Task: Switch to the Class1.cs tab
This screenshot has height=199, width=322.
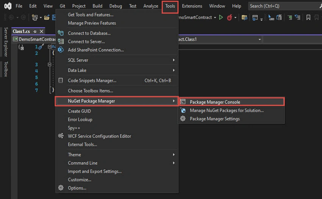Action: (21, 31)
